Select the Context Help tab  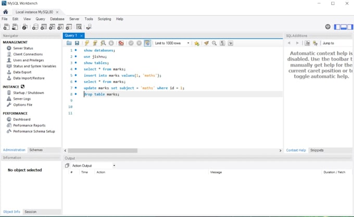[x=296, y=150]
